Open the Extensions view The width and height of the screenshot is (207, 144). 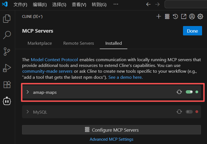point(7,84)
